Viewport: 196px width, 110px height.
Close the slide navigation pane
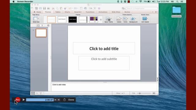(x=48, y=25)
